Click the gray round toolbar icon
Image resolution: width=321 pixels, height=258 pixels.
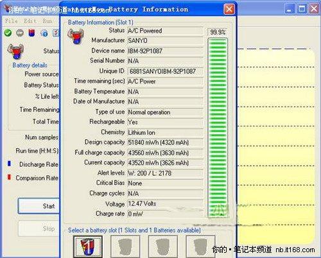click(x=20, y=33)
